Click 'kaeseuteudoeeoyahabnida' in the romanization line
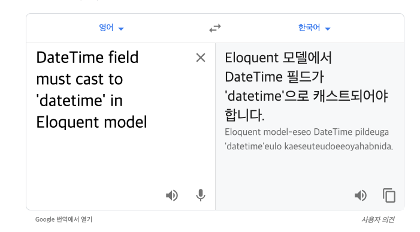Screen dimensions: 420x232 tap(338, 146)
